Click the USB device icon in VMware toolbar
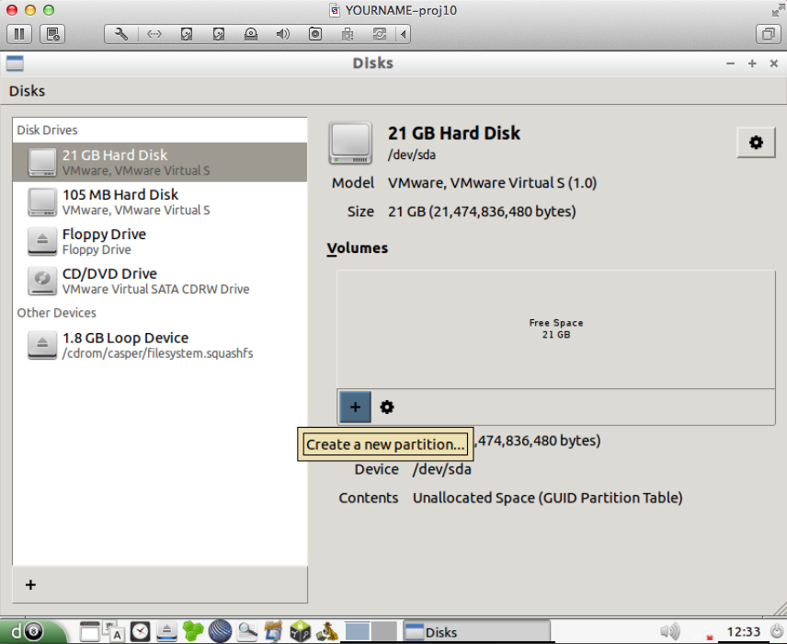 coord(348,34)
